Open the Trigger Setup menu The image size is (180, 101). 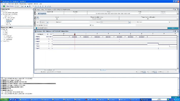(23, 4)
